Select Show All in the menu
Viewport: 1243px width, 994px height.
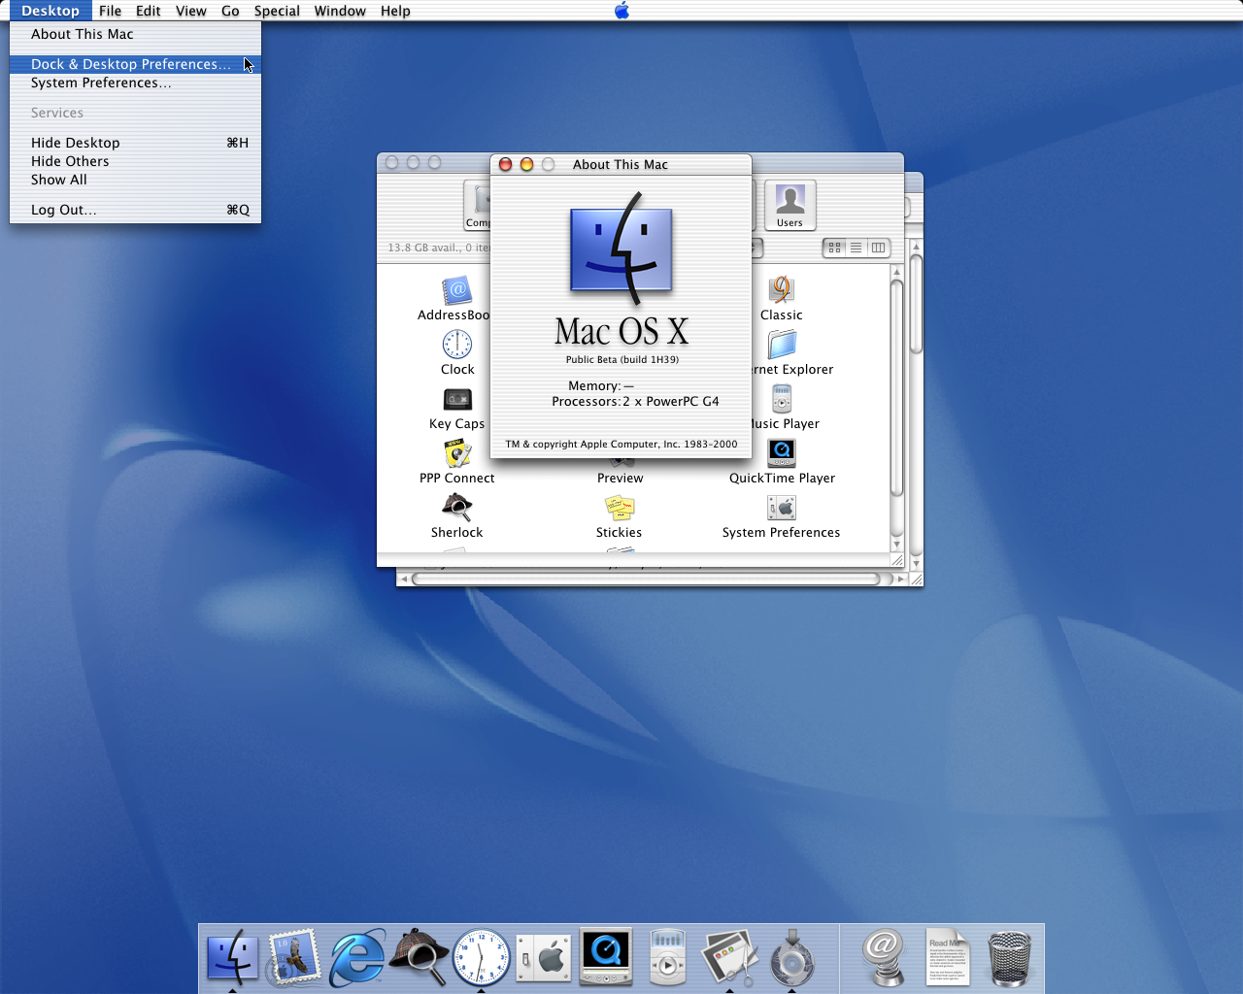(135, 180)
